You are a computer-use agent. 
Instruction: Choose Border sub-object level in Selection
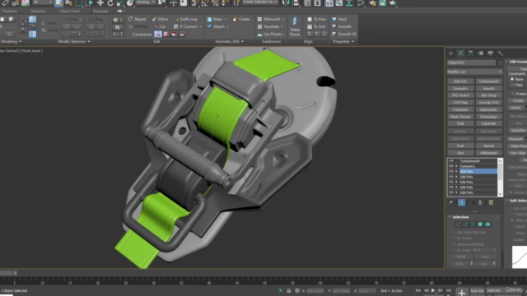(473, 224)
